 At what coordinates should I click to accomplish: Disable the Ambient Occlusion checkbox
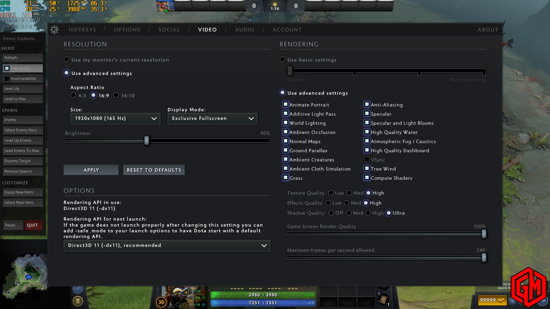tap(285, 132)
